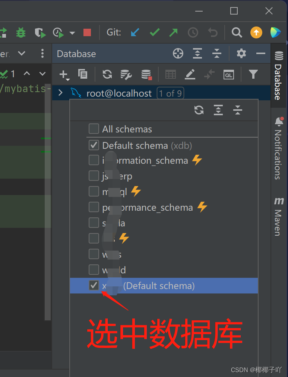Open the Database filter funnel
This screenshot has height=377, width=288.
click(253, 74)
